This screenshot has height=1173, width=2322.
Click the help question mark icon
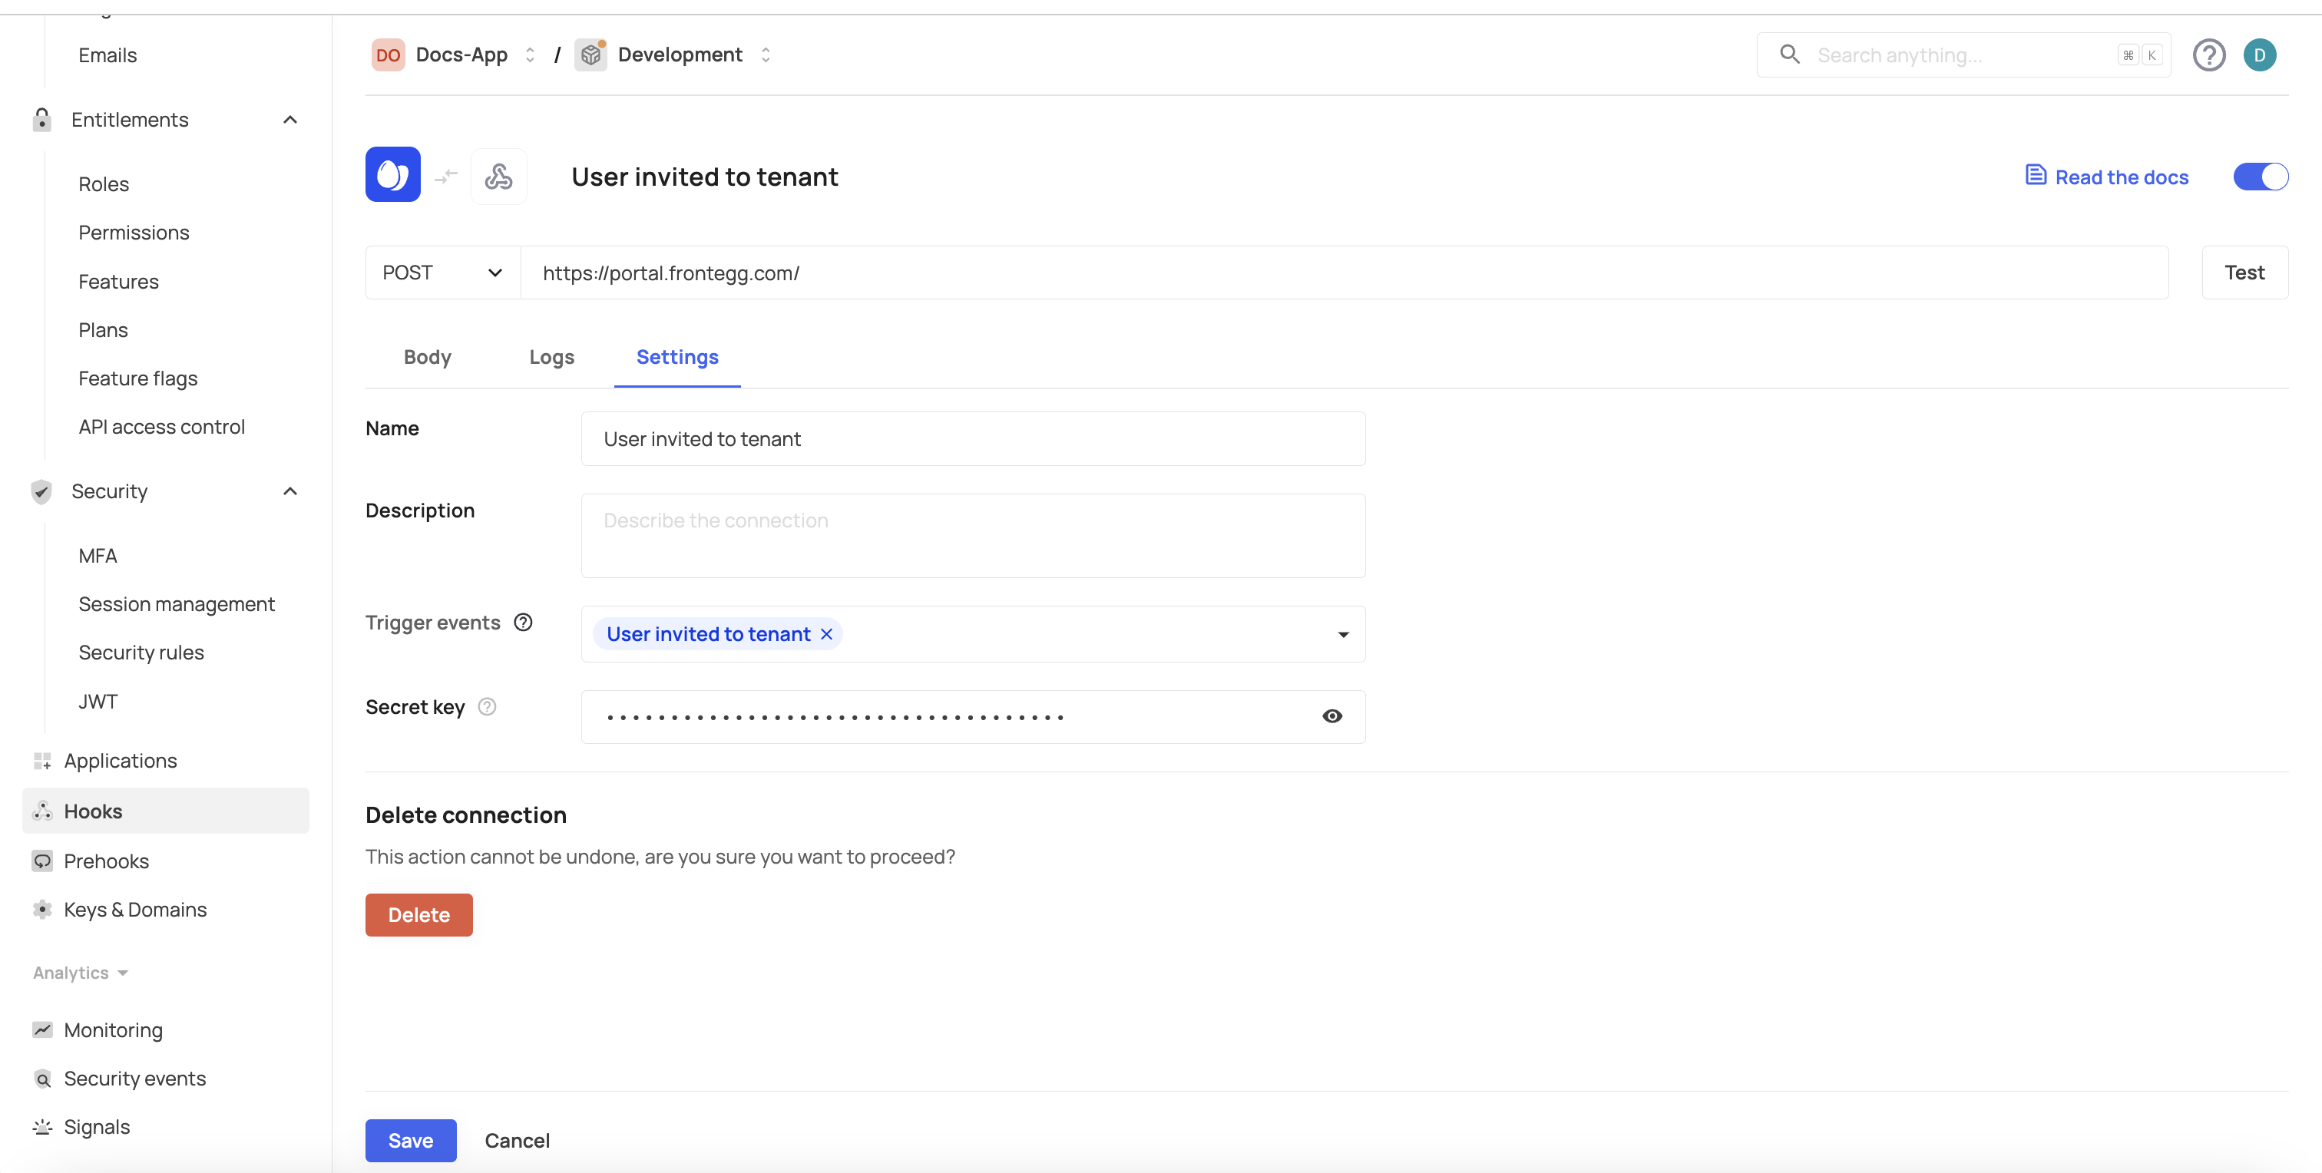coord(2208,55)
